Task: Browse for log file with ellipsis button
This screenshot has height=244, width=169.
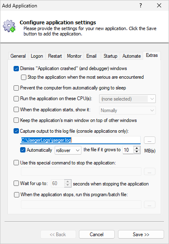Action: [149, 140]
